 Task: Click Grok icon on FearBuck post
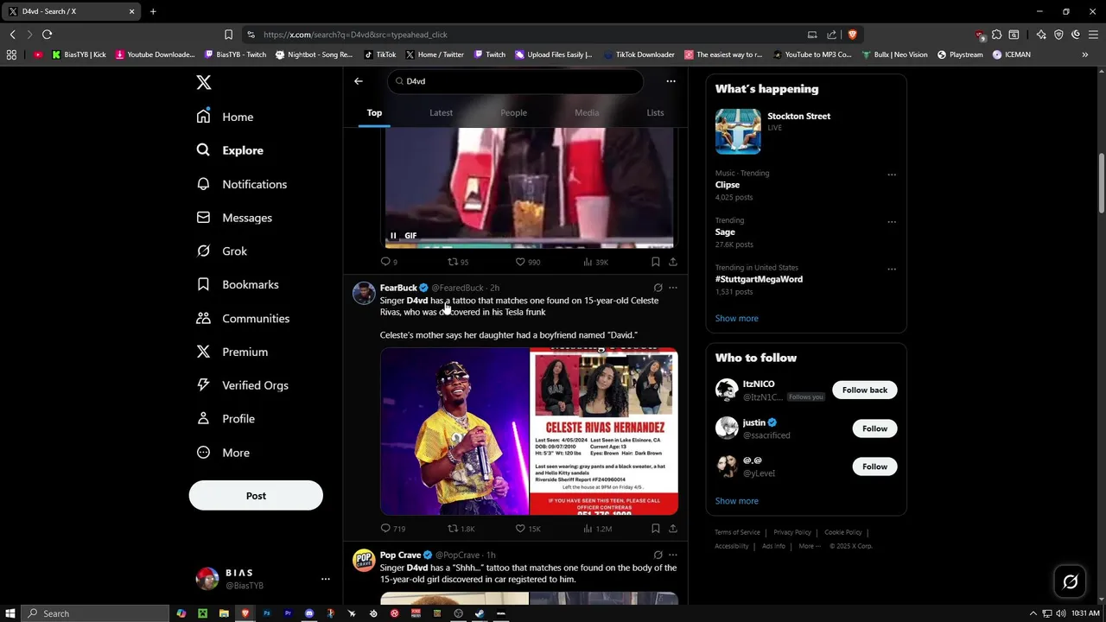click(x=658, y=288)
